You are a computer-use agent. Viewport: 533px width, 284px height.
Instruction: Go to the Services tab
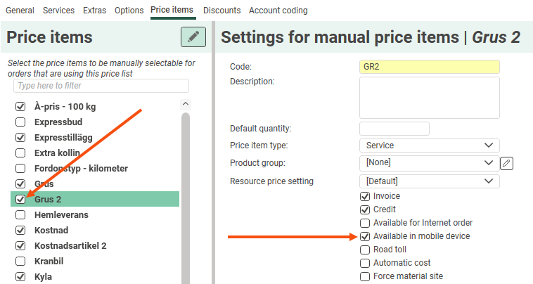coord(58,11)
